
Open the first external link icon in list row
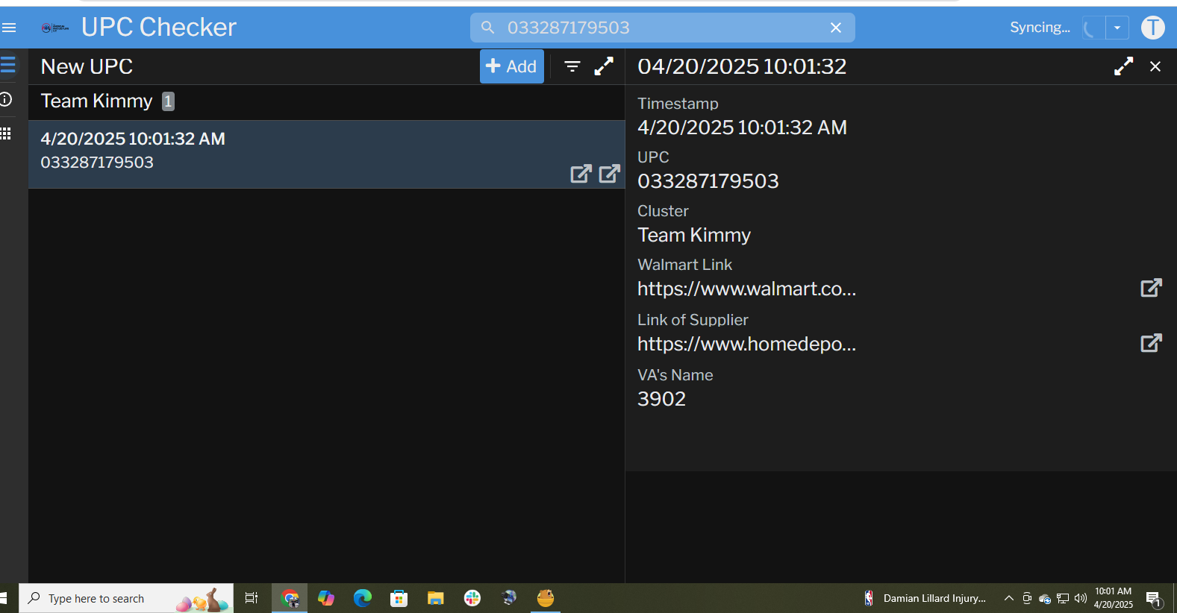click(581, 174)
